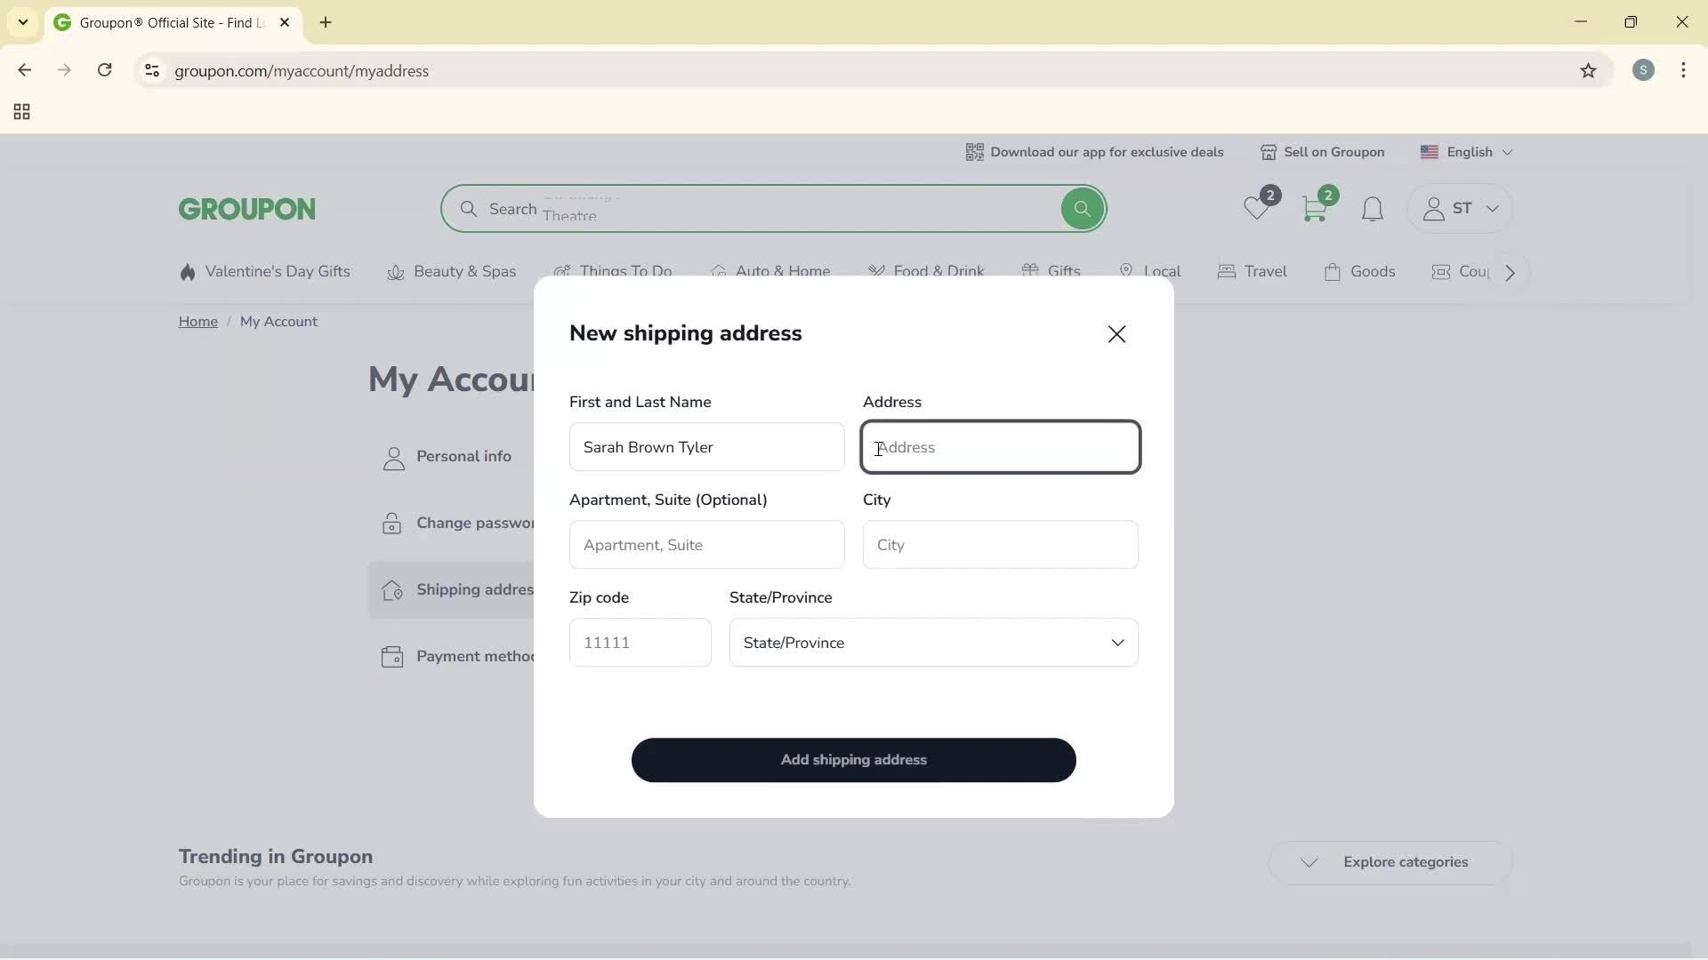
Task: Click the Personal info profile icon
Action: [x=392, y=457]
